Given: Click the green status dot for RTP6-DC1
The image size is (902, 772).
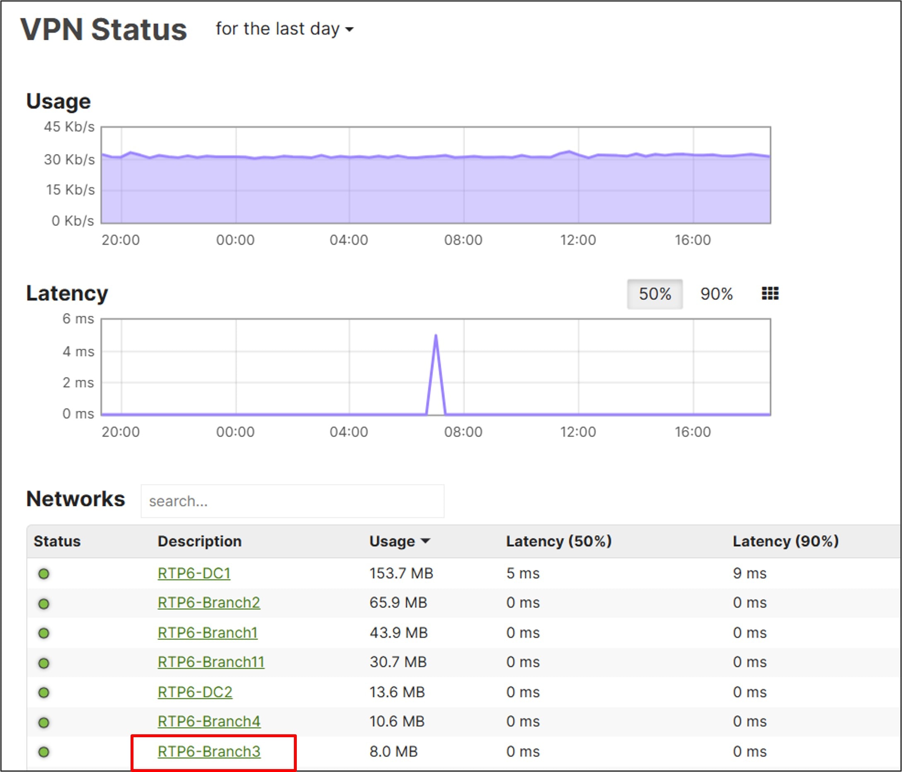Looking at the screenshot, I should click(x=44, y=574).
